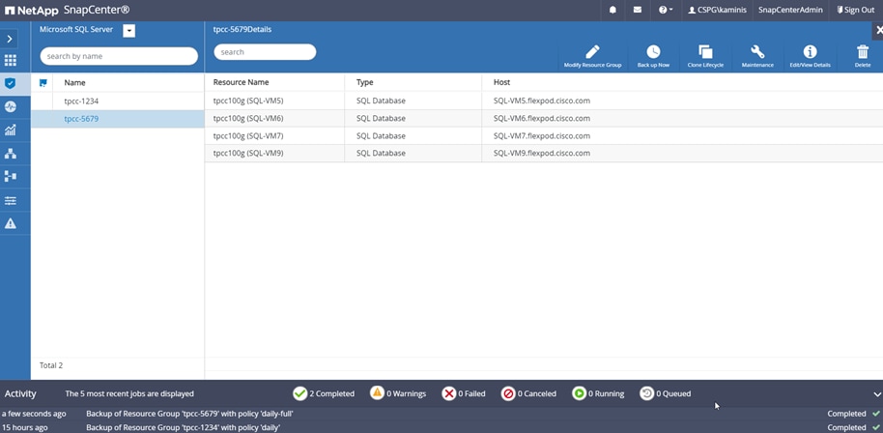Image resolution: width=883 pixels, height=433 pixels.
Task: Click host SQL-VM5.flexpod.cisco.com
Action: click(x=542, y=101)
